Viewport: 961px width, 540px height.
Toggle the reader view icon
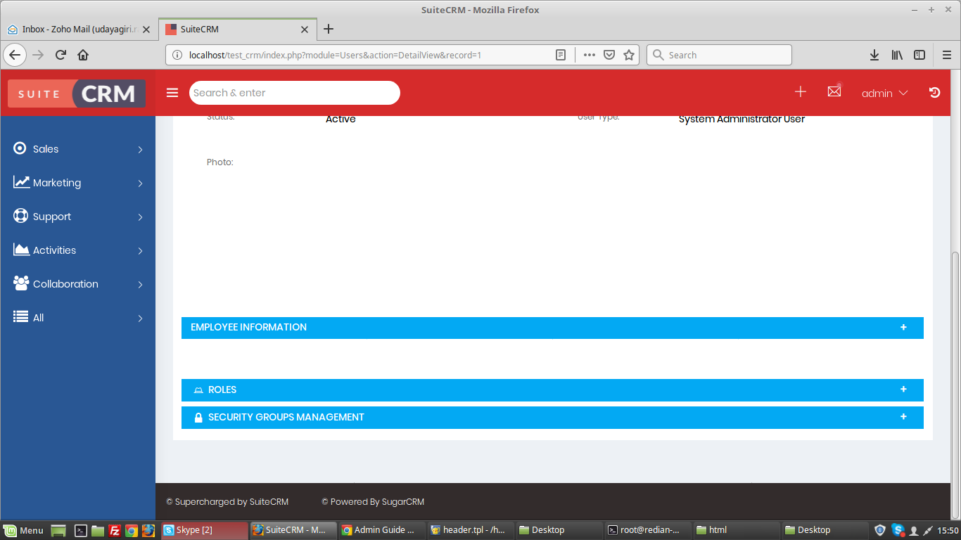(x=561, y=55)
